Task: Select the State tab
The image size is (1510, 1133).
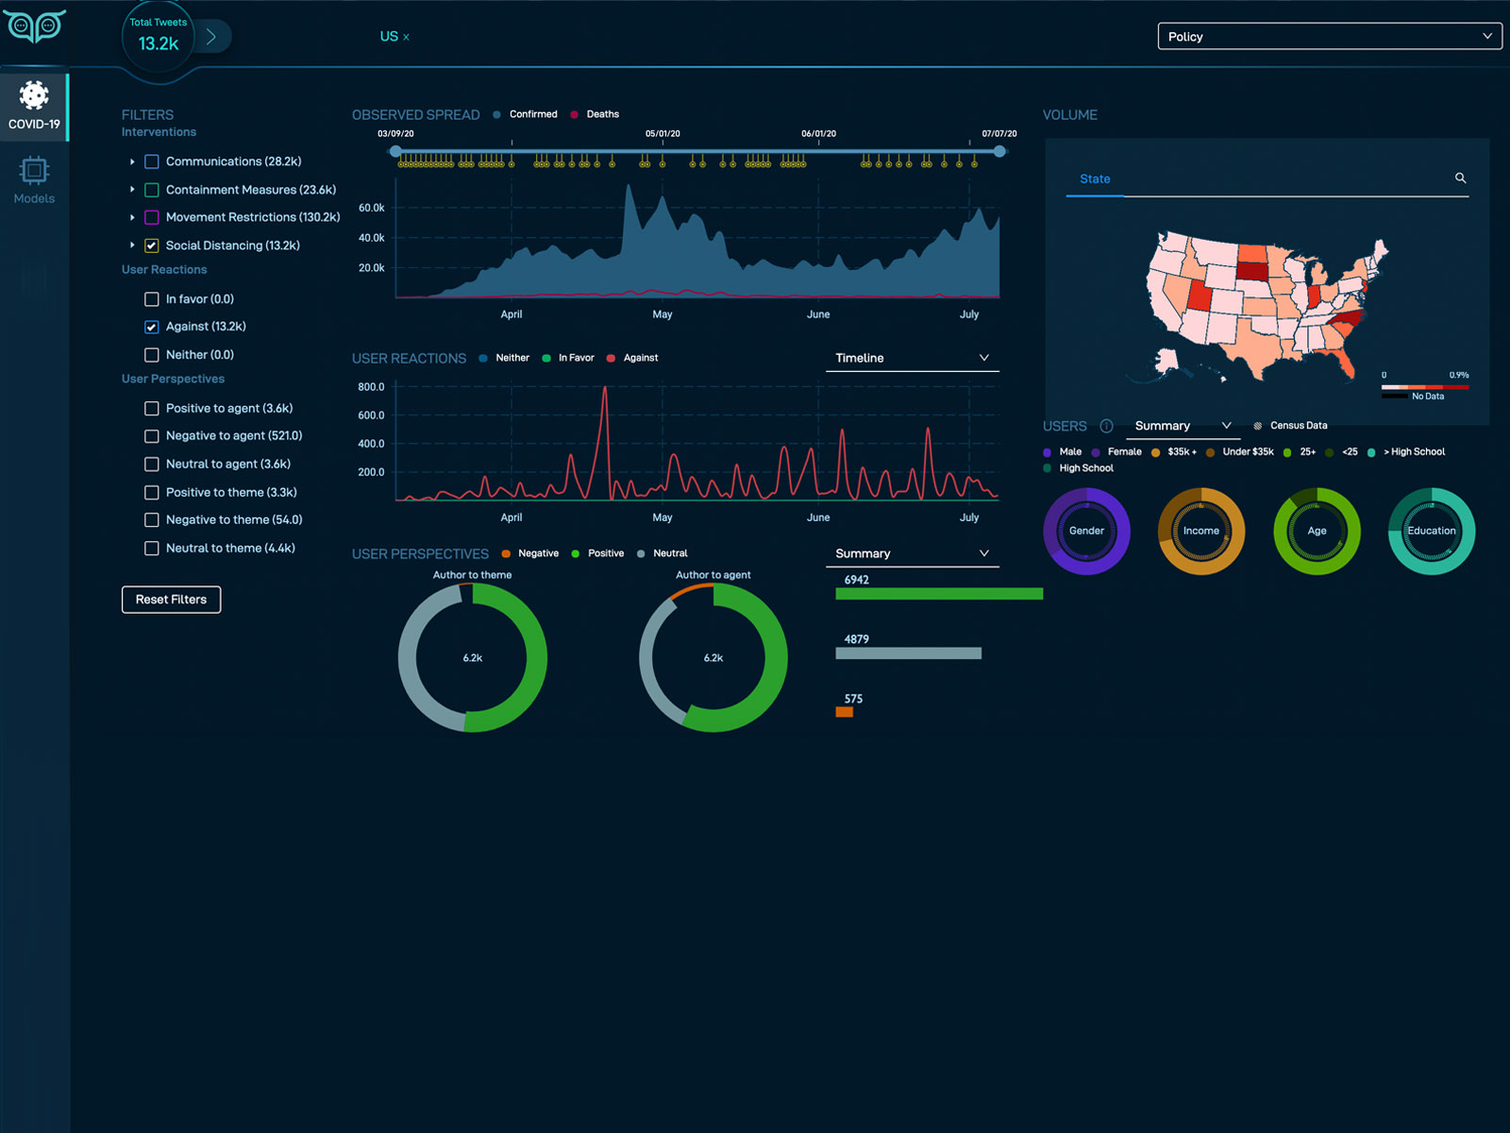Action: point(1095,178)
